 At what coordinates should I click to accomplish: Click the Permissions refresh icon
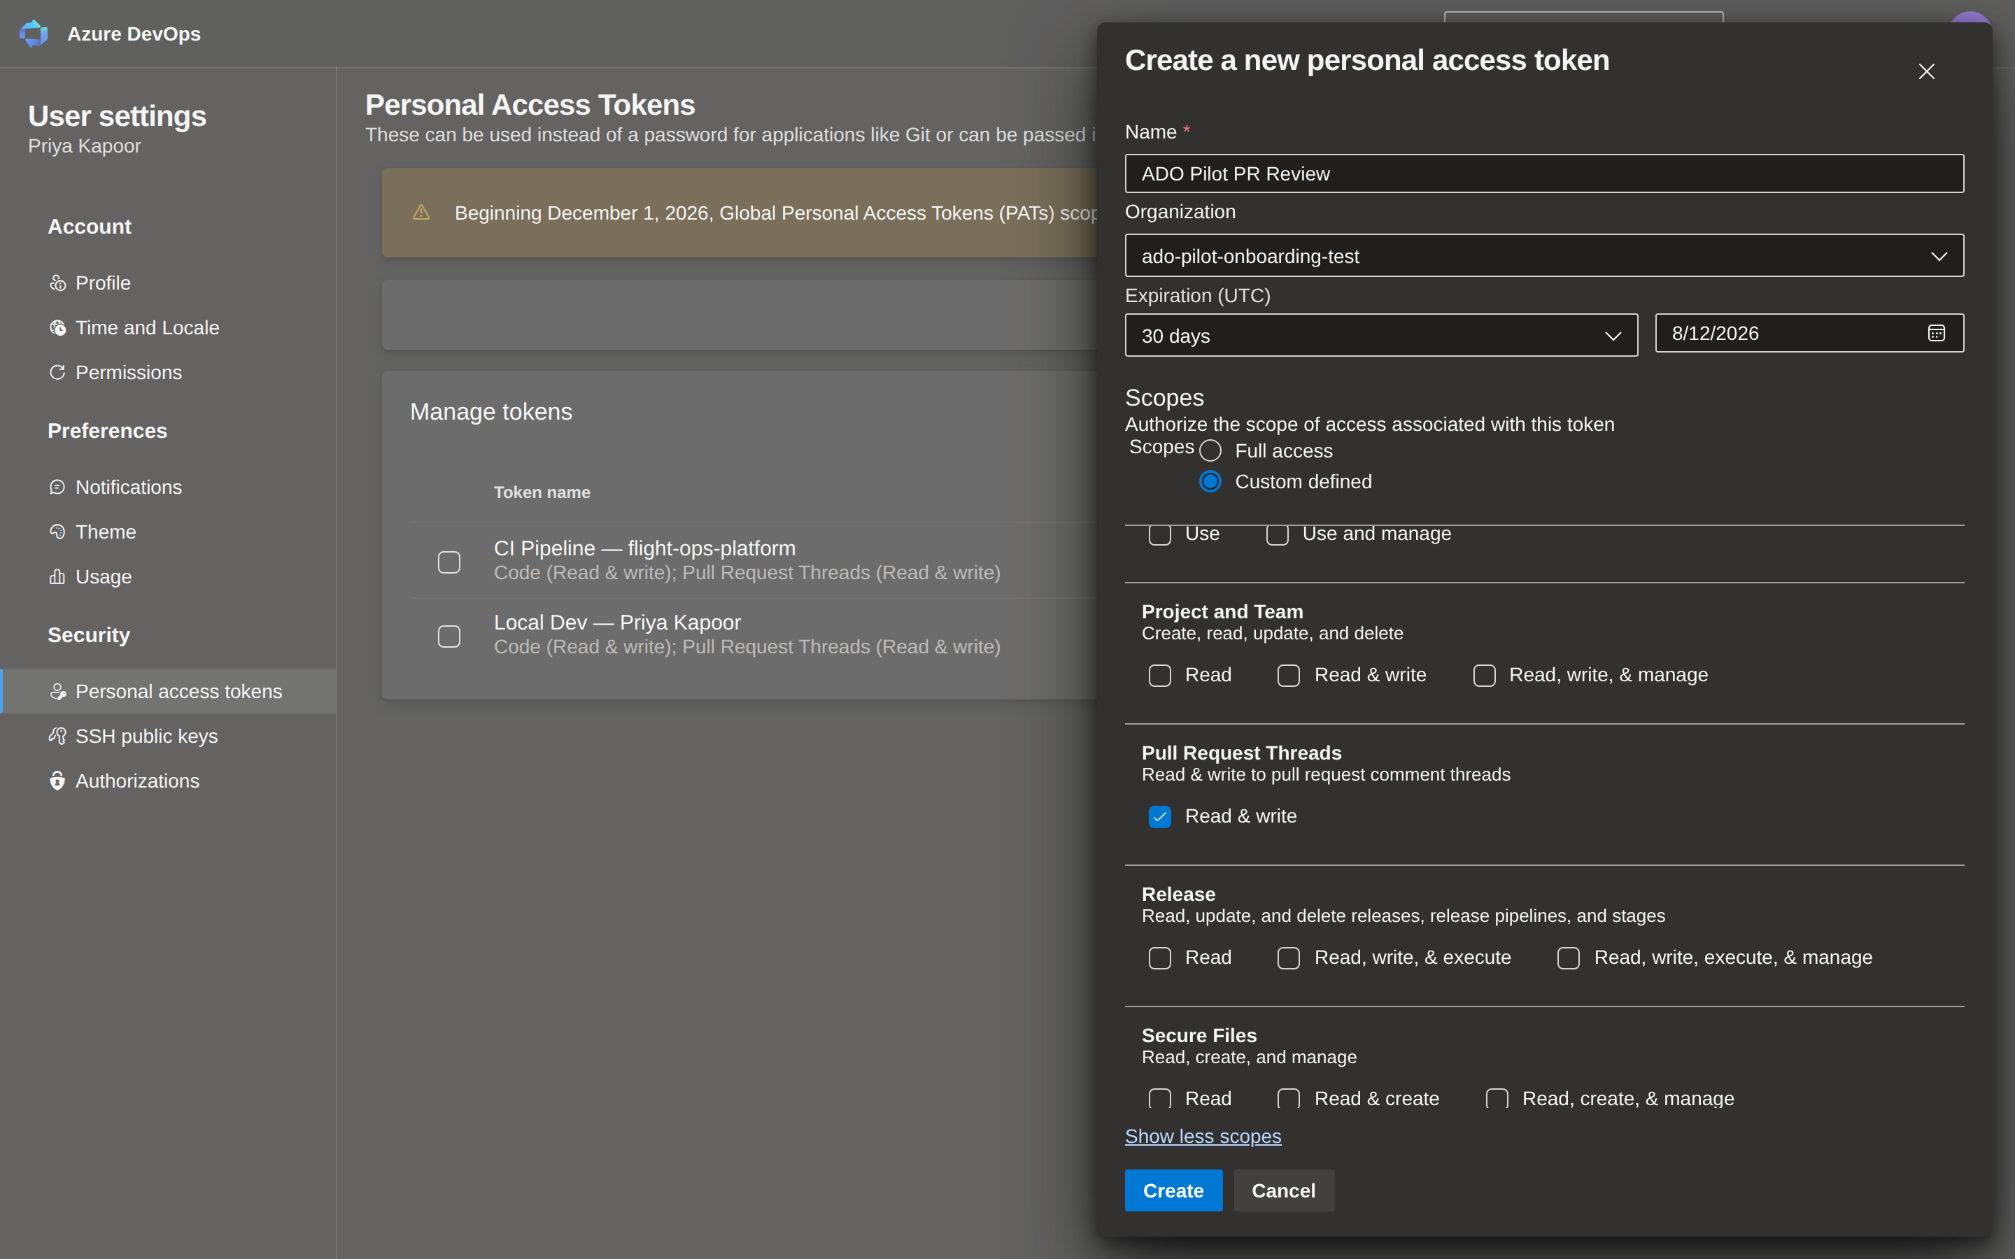[x=57, y=372]
